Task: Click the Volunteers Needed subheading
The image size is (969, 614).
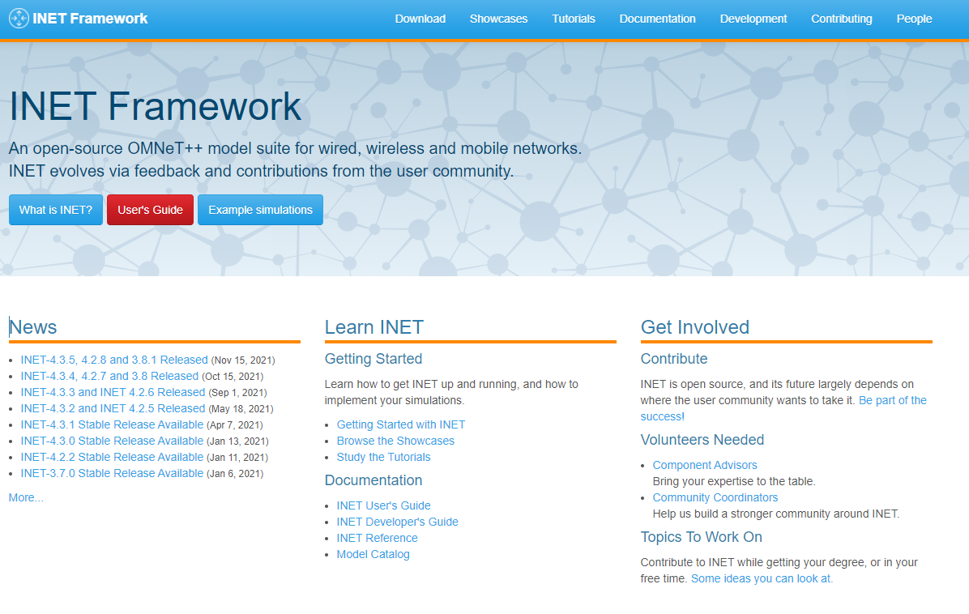Action: pos(702,440)
